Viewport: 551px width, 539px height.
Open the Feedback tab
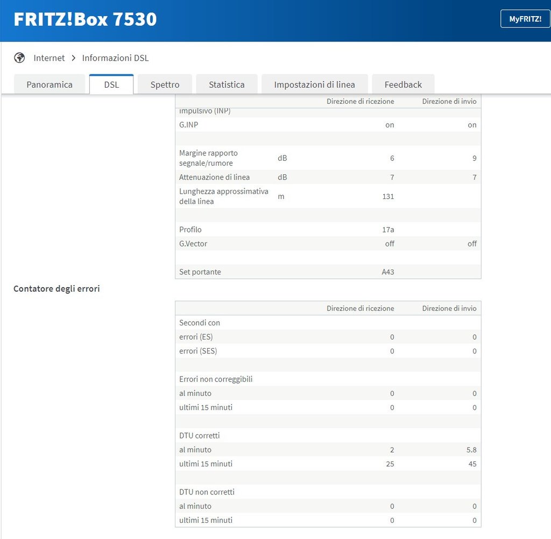[403, 84]
